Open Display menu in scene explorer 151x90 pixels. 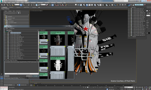tap(10, 11)
